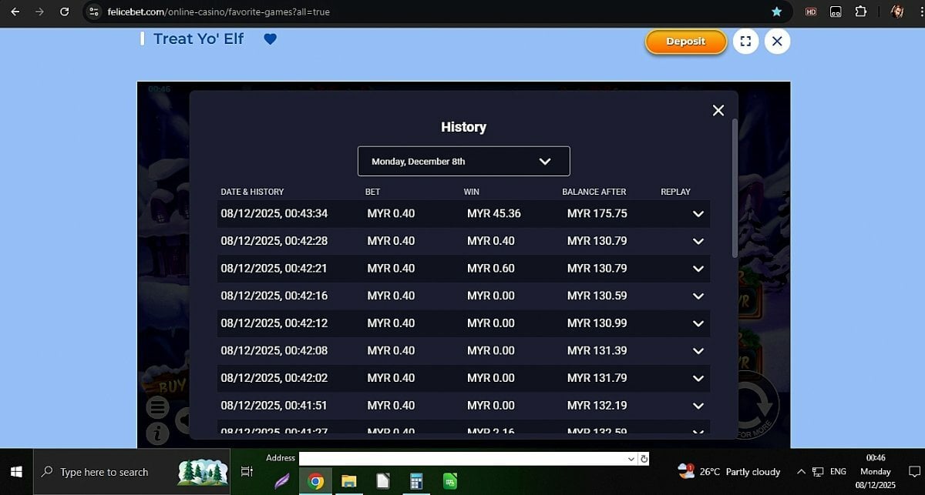Toggle the browser bookmark star

(776, 12)
